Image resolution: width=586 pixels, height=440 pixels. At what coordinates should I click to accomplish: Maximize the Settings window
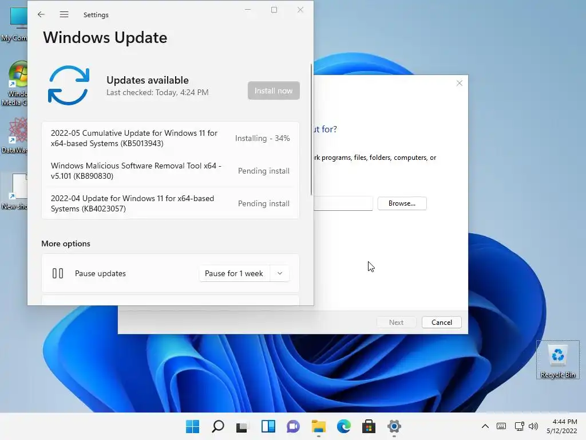click(274, 10)
